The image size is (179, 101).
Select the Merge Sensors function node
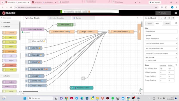[x=87, y=32]
